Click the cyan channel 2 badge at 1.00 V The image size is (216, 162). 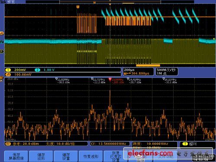(x=37, y=70)
